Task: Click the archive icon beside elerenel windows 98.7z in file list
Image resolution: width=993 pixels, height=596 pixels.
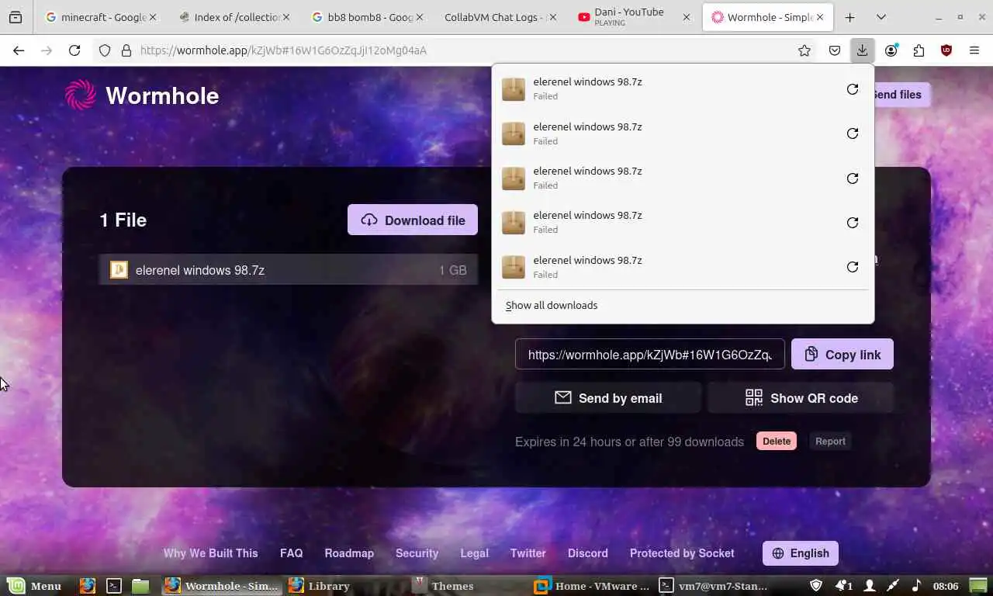Action: [119, 270]
